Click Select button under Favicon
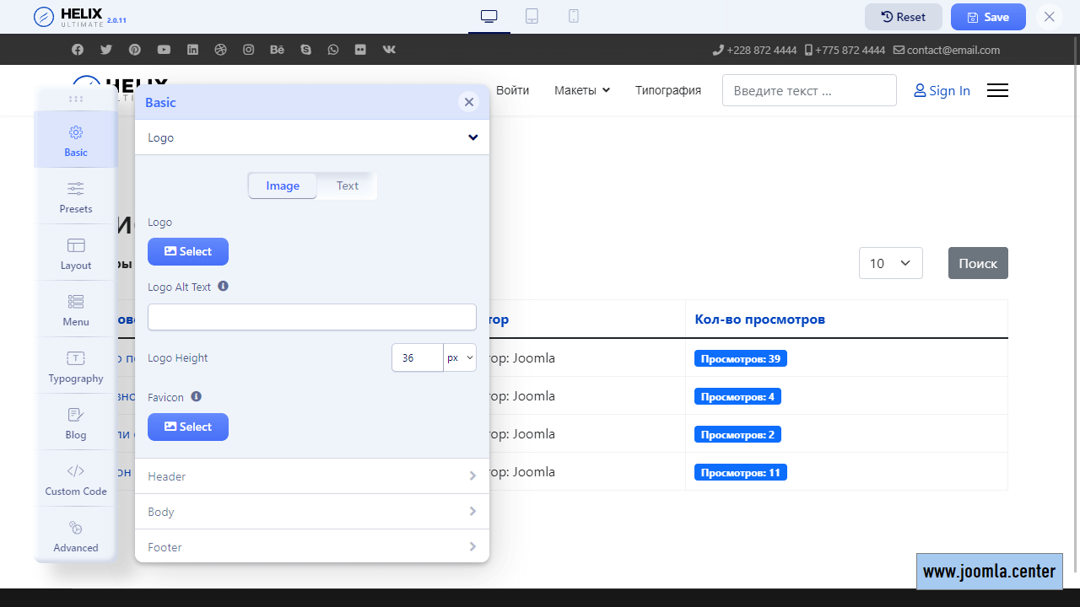 [x=188, y=427]
